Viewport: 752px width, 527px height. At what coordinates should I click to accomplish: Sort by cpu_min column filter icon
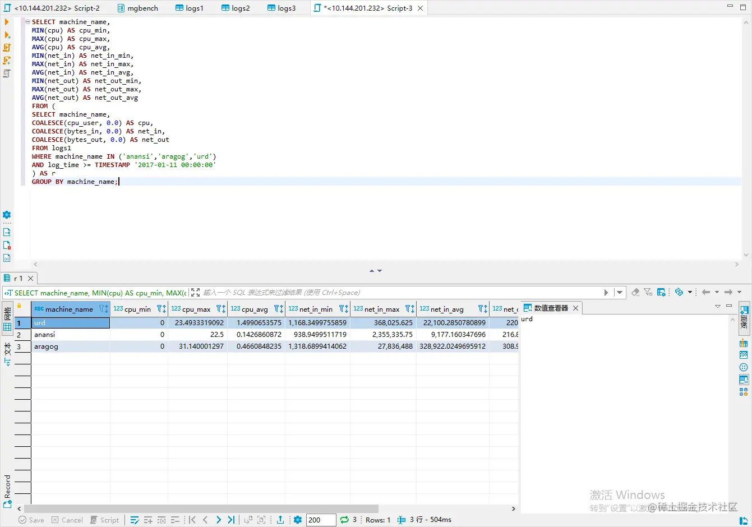click(x=162, y=309)
